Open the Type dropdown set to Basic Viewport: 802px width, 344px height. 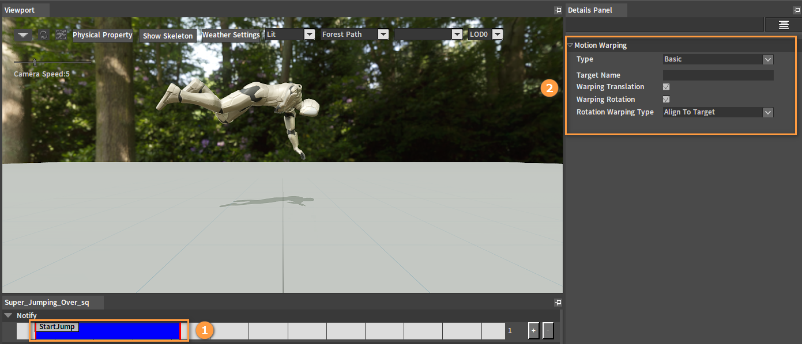coord(718,59)
